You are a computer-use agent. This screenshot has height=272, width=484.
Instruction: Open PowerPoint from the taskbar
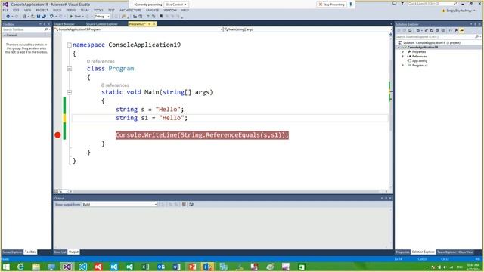(192, 267)
